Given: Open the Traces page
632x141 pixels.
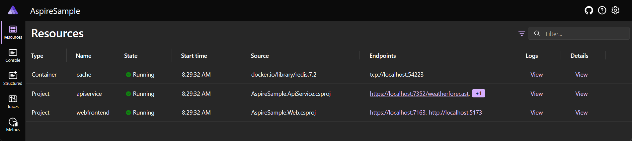Looking at the screenshot, I should [x=13, y=102].
